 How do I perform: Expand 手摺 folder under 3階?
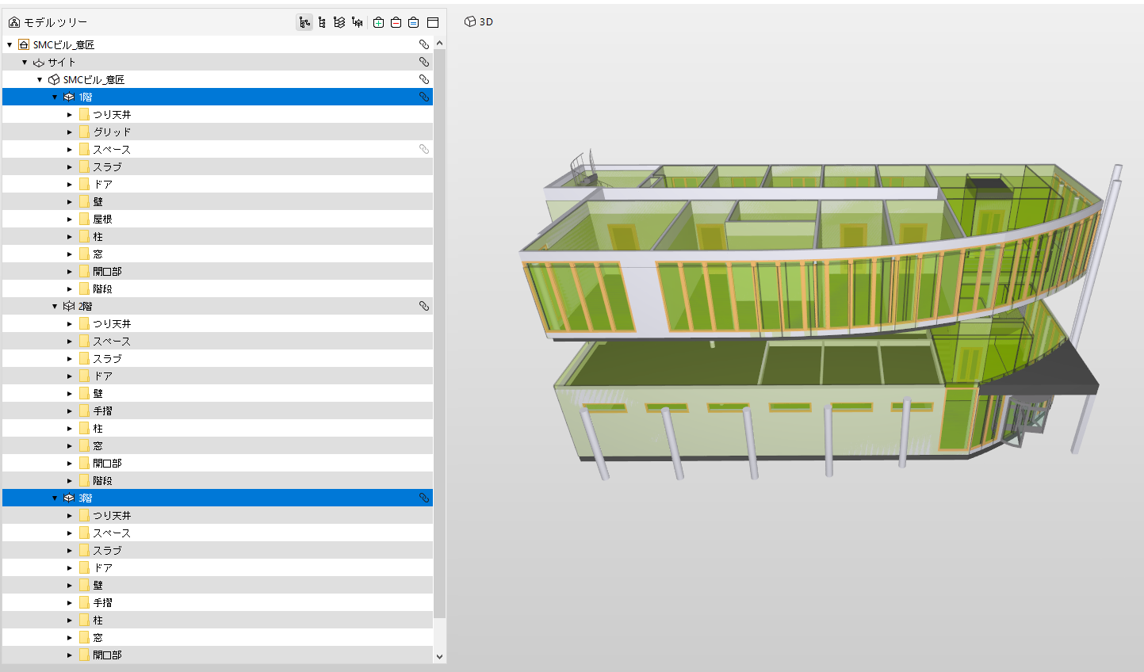pyautogui.click(x=70, y=602)
